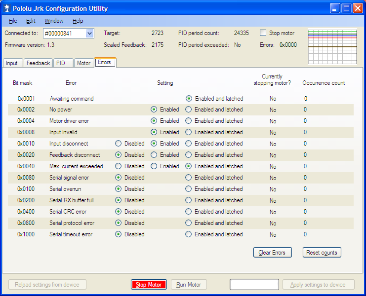
Task: Switch to the Motor tab
Action: (x=84, y=63)
